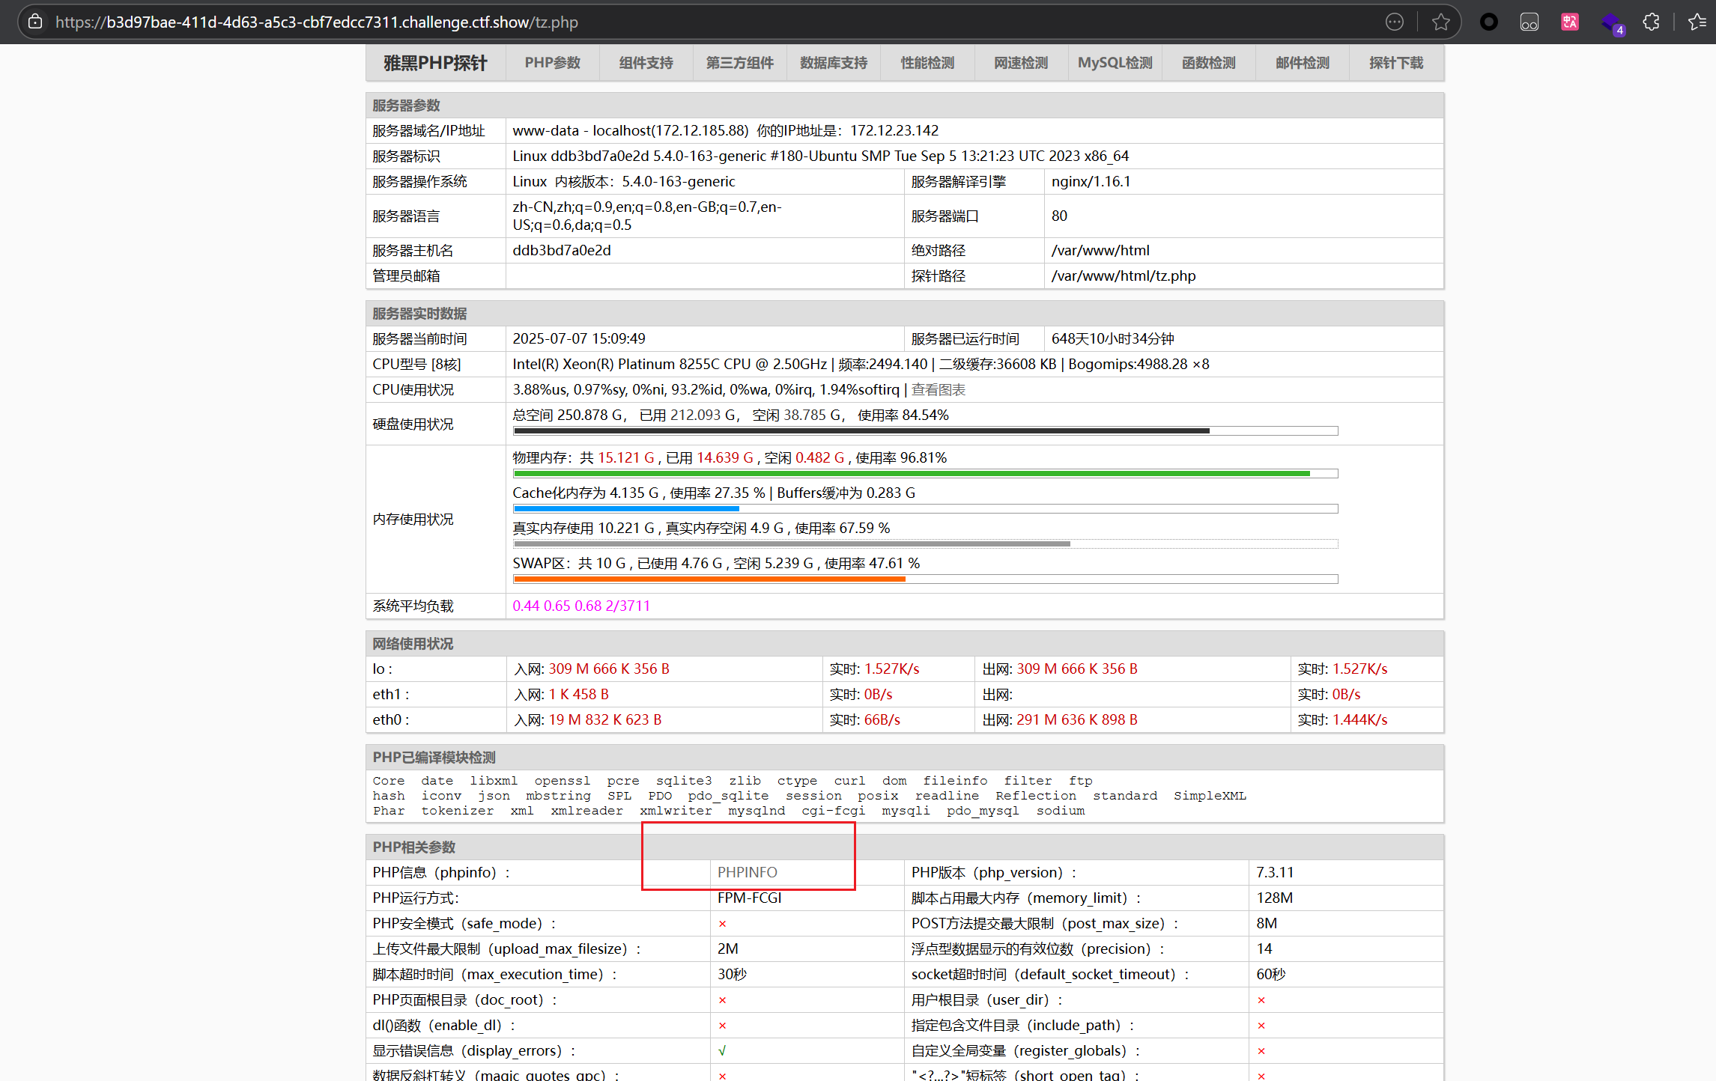Image resolution: width=1716 pixels, height=1081 pixels.
Task: Click the mysqli module name
Action: tap(905, 811)
